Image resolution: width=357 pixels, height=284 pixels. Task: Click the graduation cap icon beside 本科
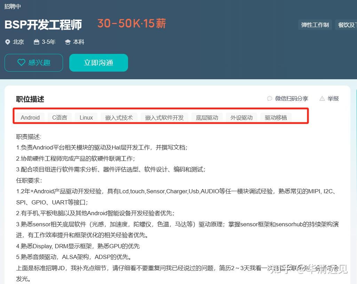[68, 42]
